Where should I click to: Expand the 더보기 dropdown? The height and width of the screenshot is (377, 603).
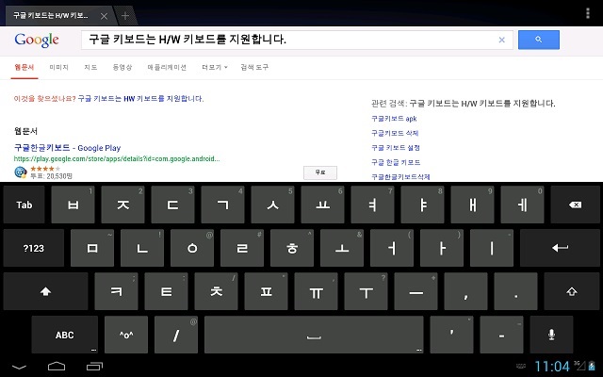(x=215, y=67)
